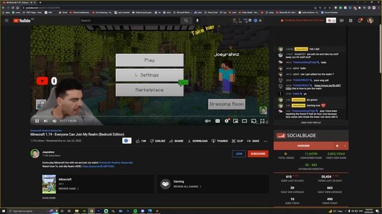This screenshot has width=382, height=214.
Task: Go to YouTube home via logo
Action: tap(22, 21)
